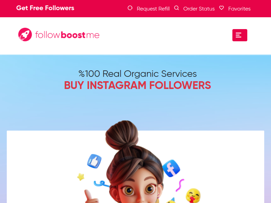271x203 pixels.
Task: Expand the red hamburger menu button
Action: [x=240, y=35]
